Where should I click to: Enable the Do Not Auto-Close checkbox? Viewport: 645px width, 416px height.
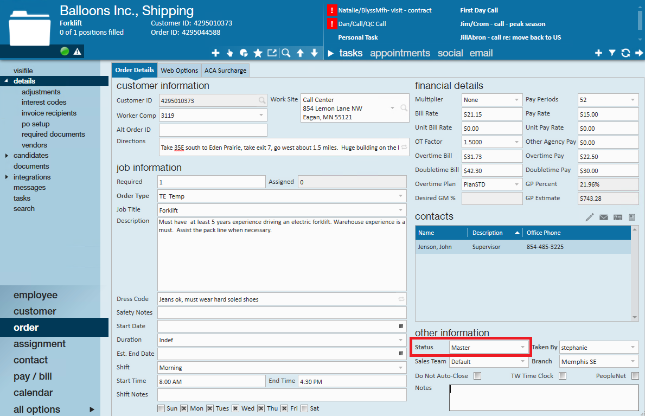point(477,376)
